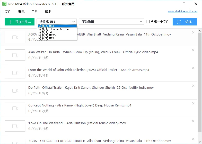The width and height of the screenshot is (202, 144).
Task: Click the scrollbar down arrow
Action: click(199, 141)
